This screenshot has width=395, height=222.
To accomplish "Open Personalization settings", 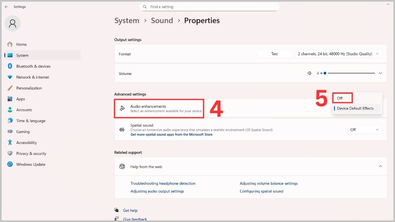I will (29, 88).
